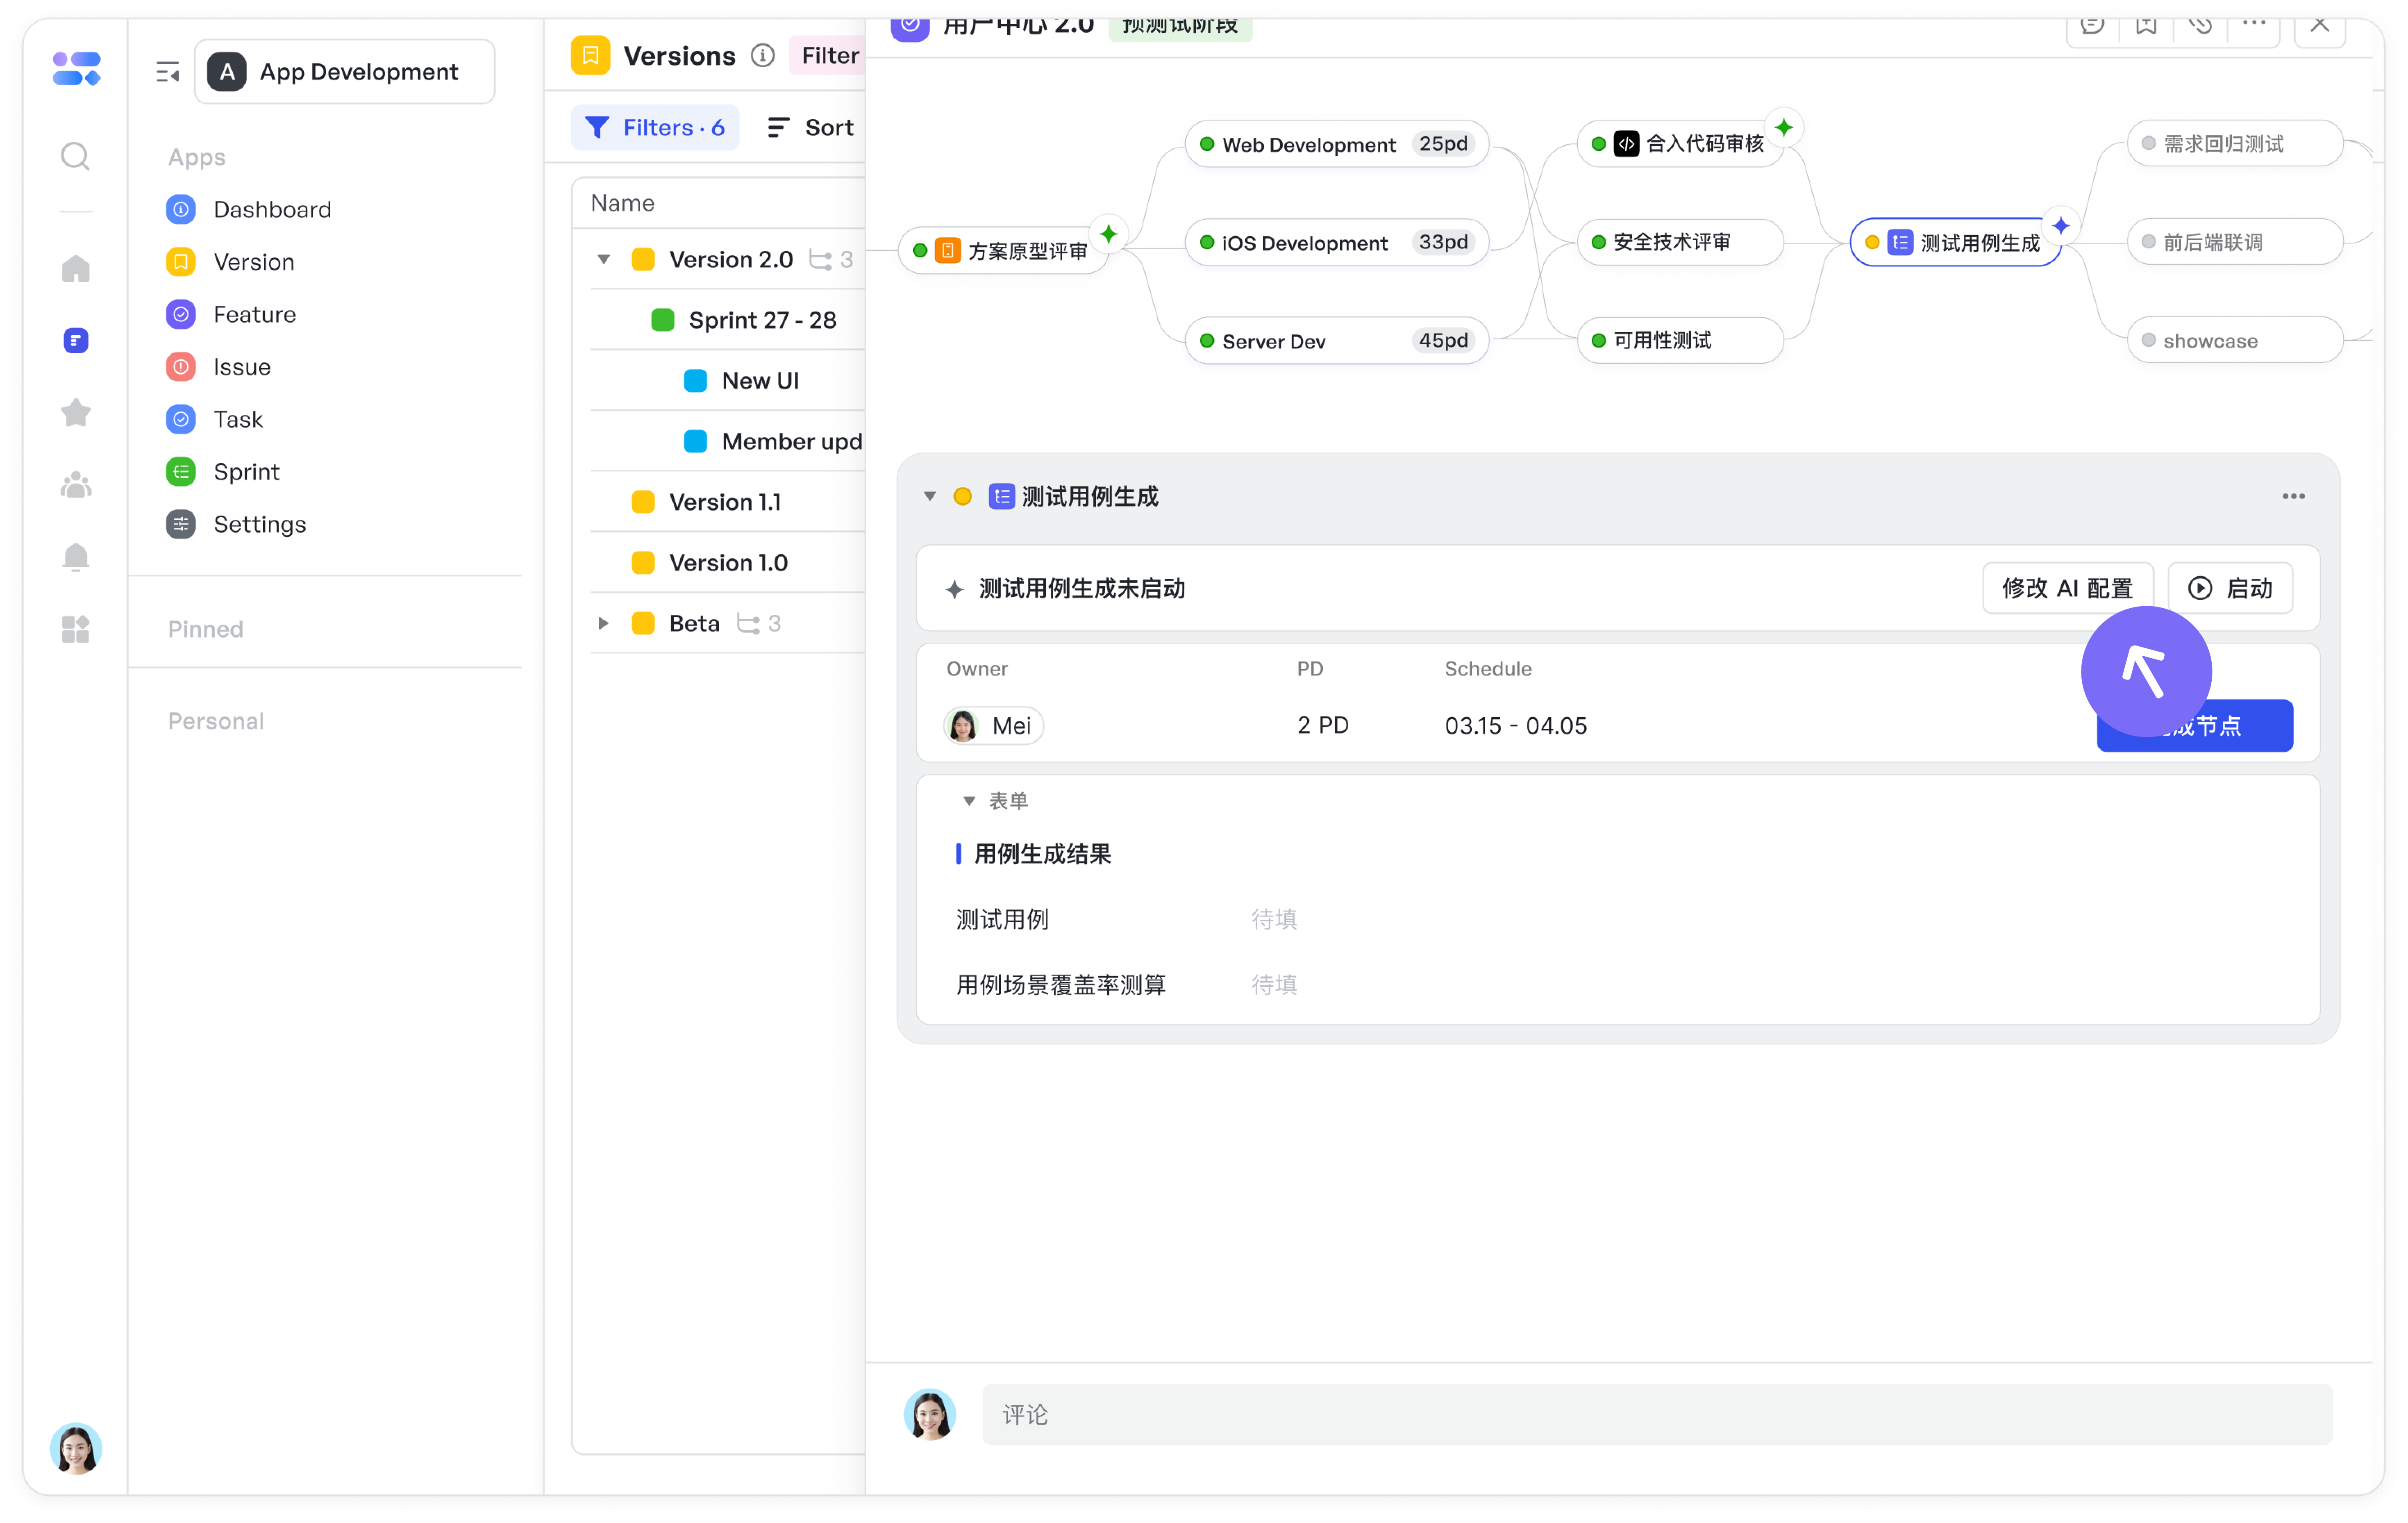Viewport: 2408px width, 1523px height.
Task: Open the more options icon in panel header
Action: (2254, 22)
